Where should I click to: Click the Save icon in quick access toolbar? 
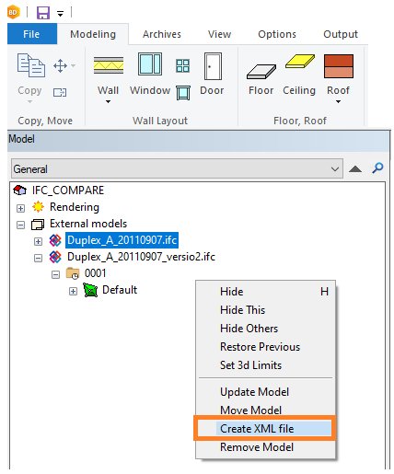(43, 13)
